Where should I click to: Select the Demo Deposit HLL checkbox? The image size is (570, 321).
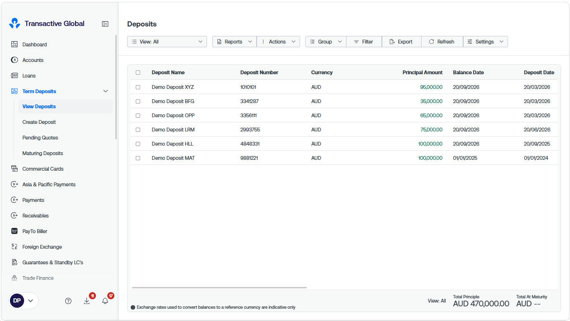[x=138, y=144]
